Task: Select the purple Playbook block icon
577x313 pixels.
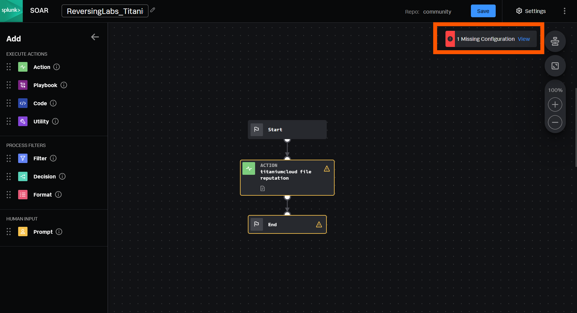Action: point(23,85)
